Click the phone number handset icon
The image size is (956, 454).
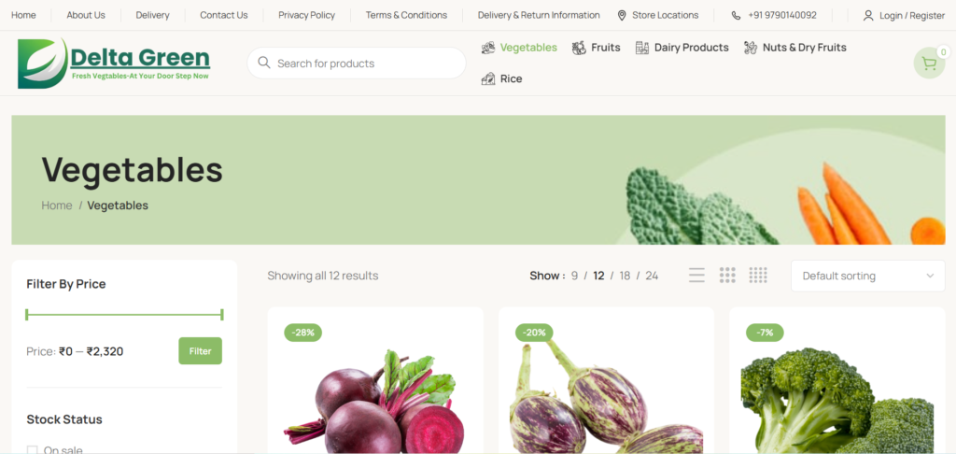(736, 15)
